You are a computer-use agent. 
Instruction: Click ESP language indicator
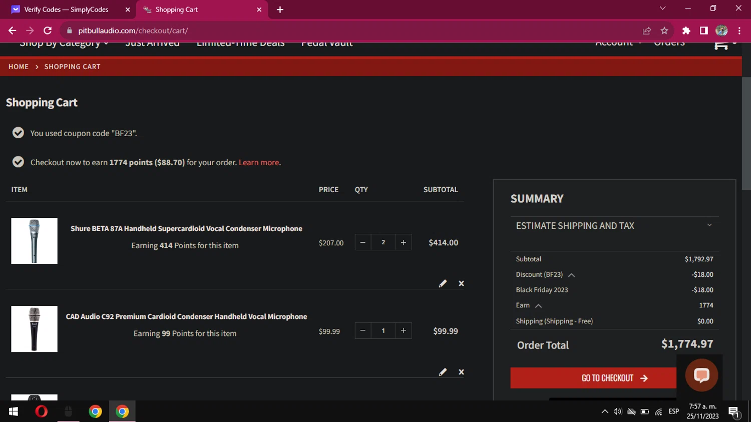click(674, 411)
